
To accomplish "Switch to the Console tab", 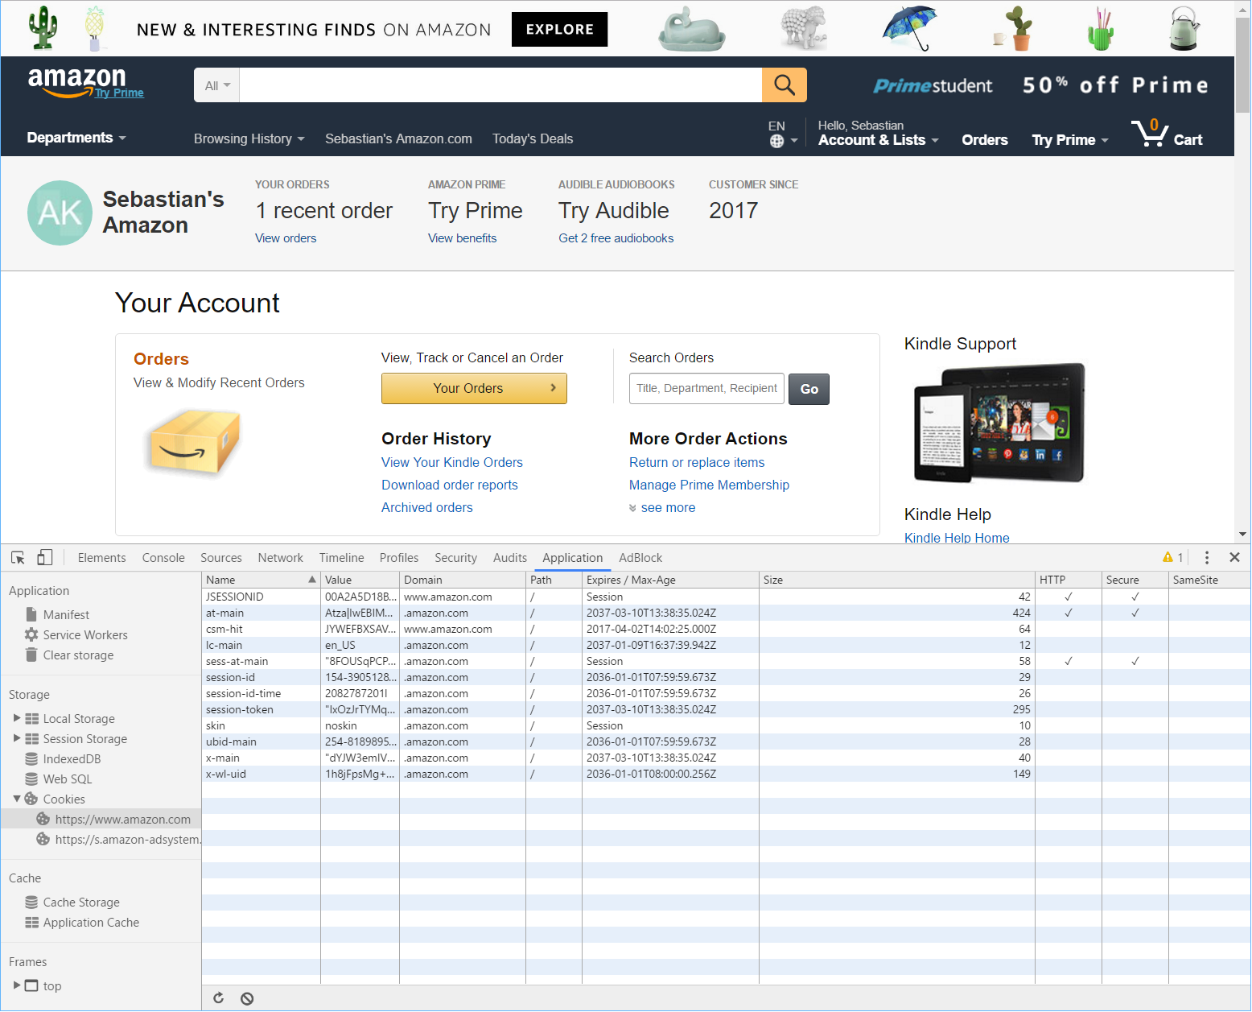I will point(163,557).
